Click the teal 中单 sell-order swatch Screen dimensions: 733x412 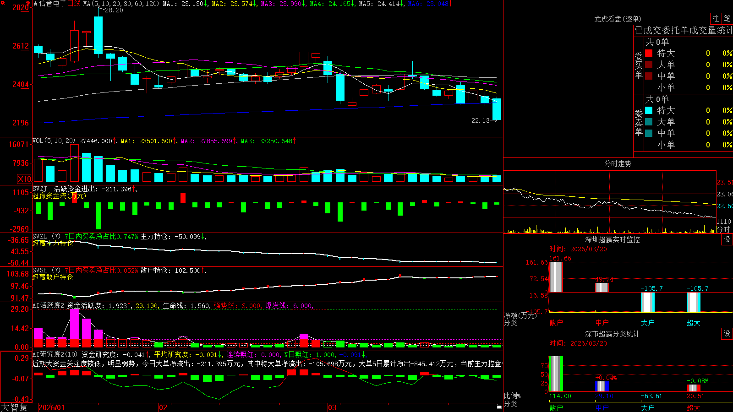[649, 133]
